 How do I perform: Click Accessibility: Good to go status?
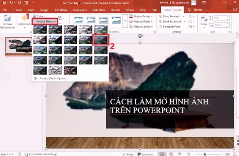pyautogui.click(x=41, y=154)
